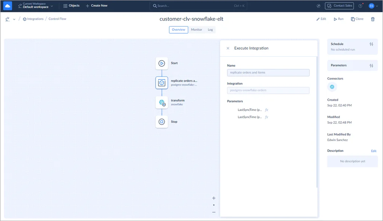Click the Edit pencil button
Screen dimensions: 383x221
point(321,19)
